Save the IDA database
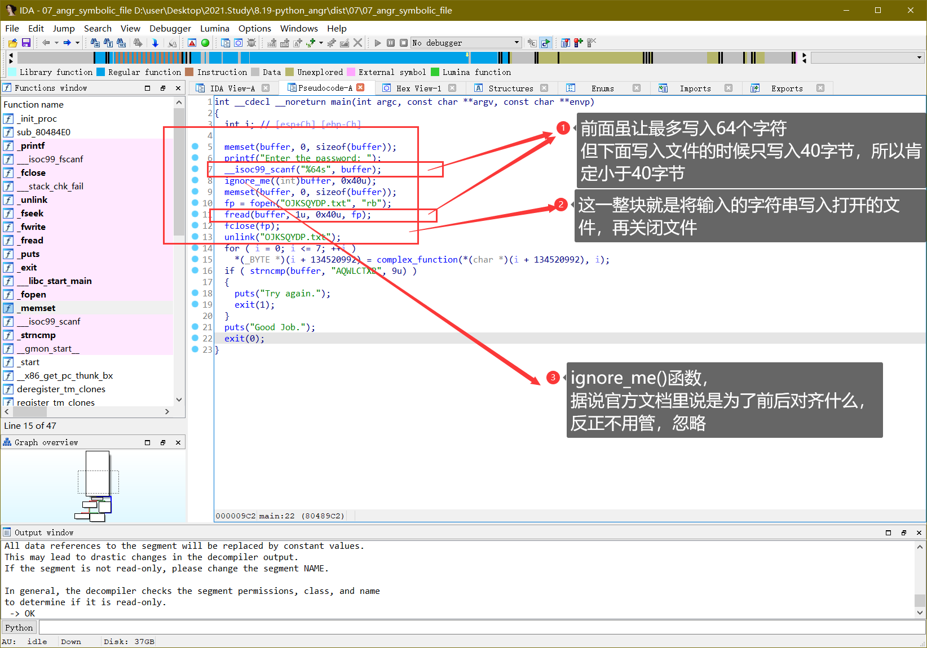927x648 pixels. [x=26, y=42]
